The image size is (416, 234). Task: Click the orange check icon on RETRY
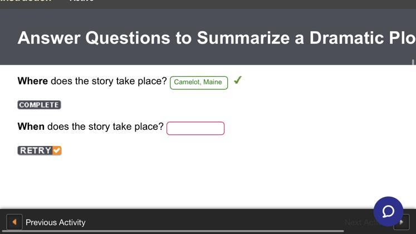57,150
